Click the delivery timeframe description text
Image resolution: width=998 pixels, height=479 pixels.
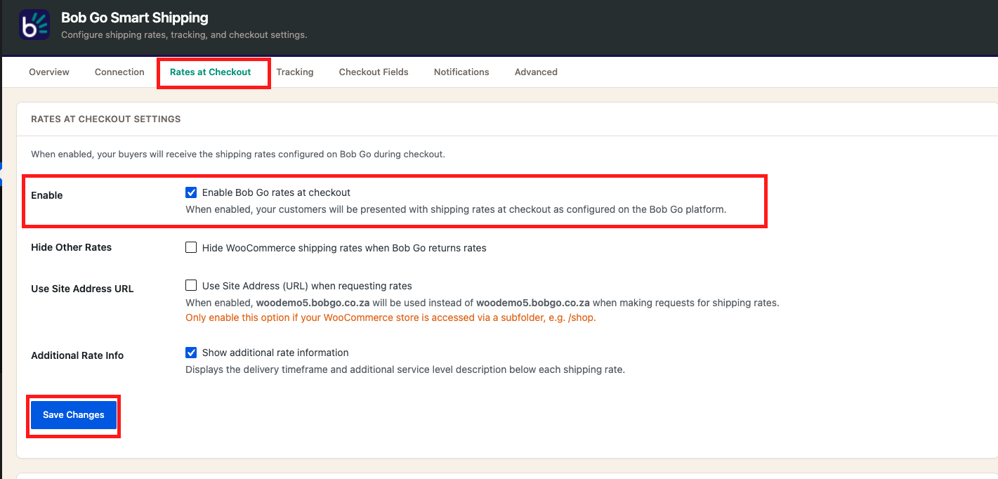405,369
